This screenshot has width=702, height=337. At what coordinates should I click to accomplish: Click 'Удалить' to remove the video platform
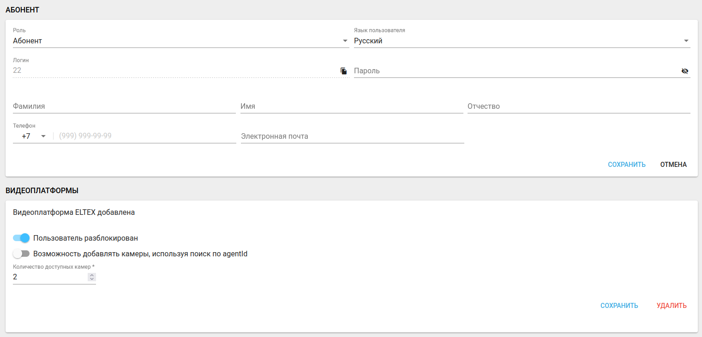pyautogui.click(x=672, y=306)
